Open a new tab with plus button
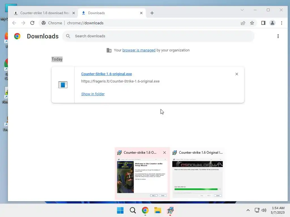Viewport: 290px width, 217px height. point(152,13)
